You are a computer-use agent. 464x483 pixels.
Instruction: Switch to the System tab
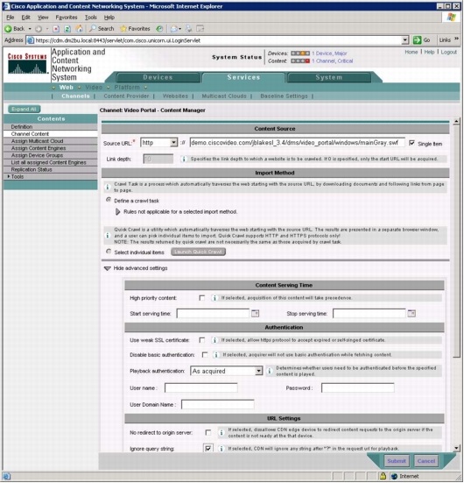(329, 77)
